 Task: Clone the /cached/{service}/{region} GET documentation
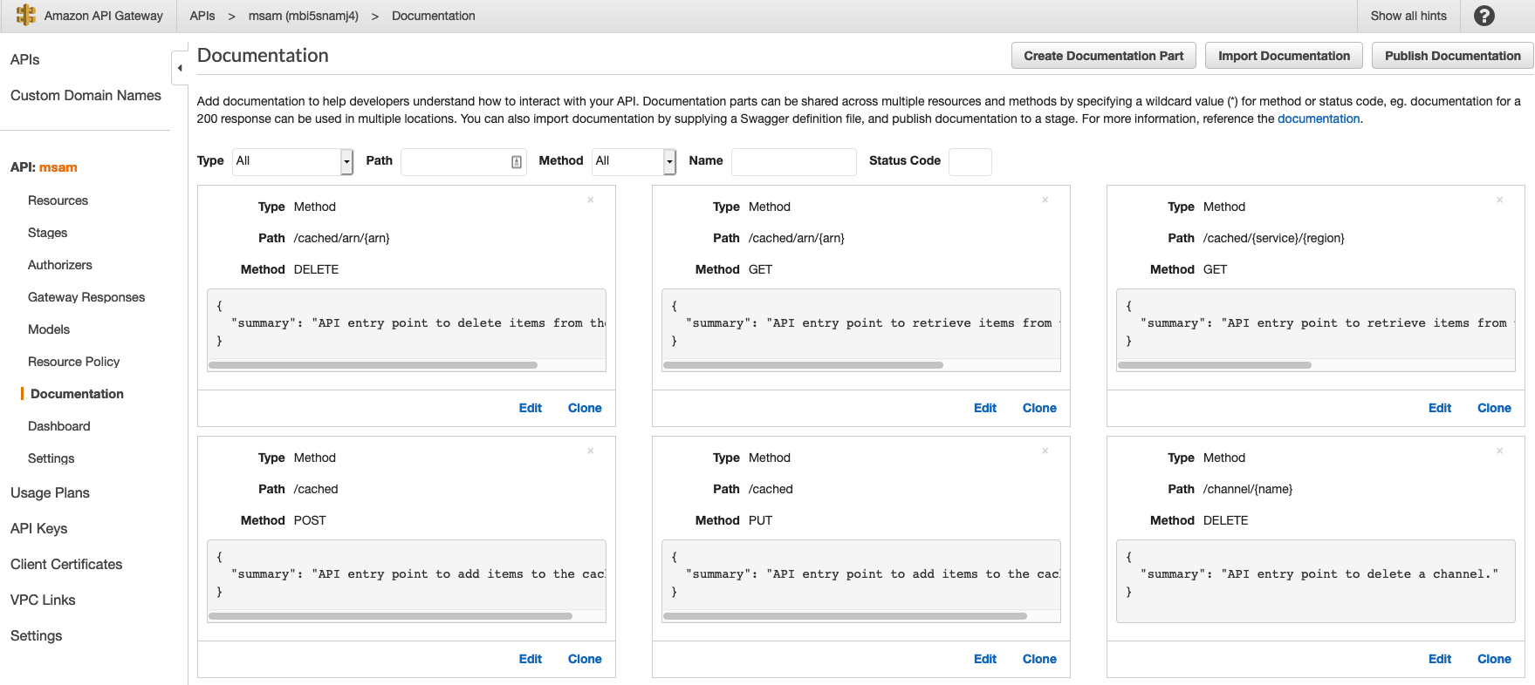[1494, 408]
